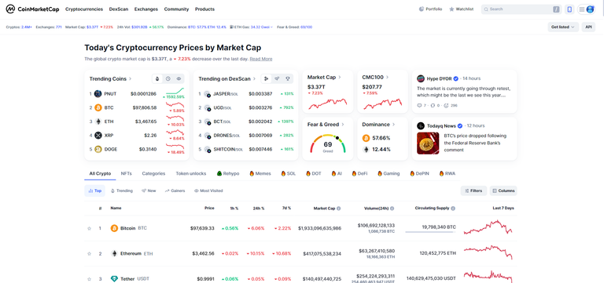This screenshot has width=604, height=283.
Task: Switch Trending Coins to most visited eye view
Action: point(179,78)
